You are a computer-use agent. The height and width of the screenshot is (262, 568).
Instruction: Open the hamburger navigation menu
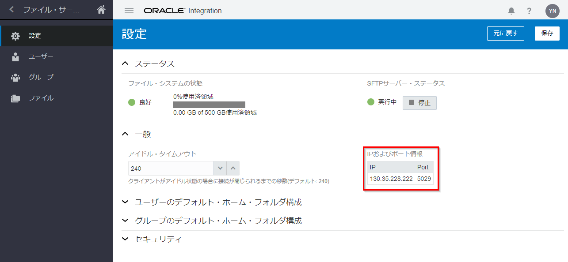(129, 11)
